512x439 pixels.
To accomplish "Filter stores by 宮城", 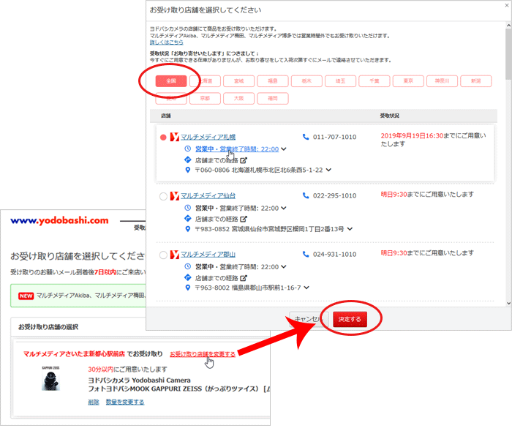I will (238, 81).
